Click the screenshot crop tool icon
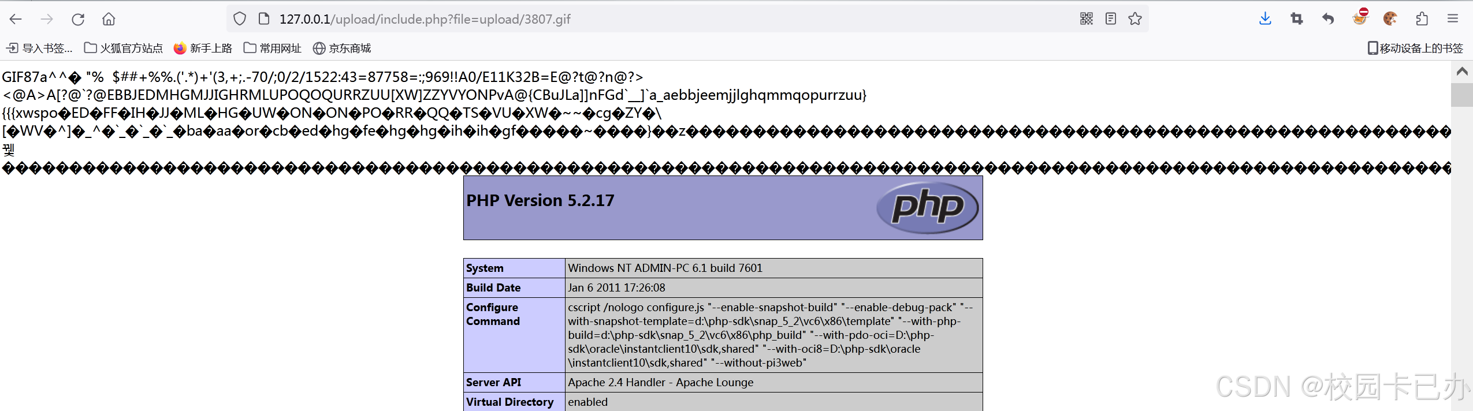The height and width of the screenshot is (411, 1473). [x=1297, y=19]
